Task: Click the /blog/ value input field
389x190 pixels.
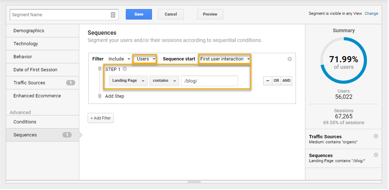Action: point(209,81)
